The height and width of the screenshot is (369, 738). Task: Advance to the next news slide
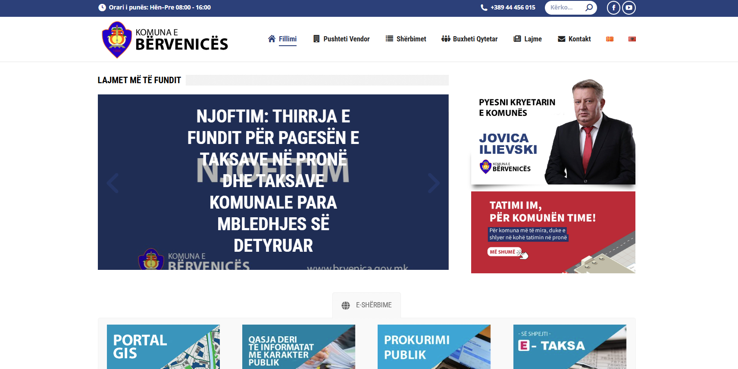coord(434,183)
